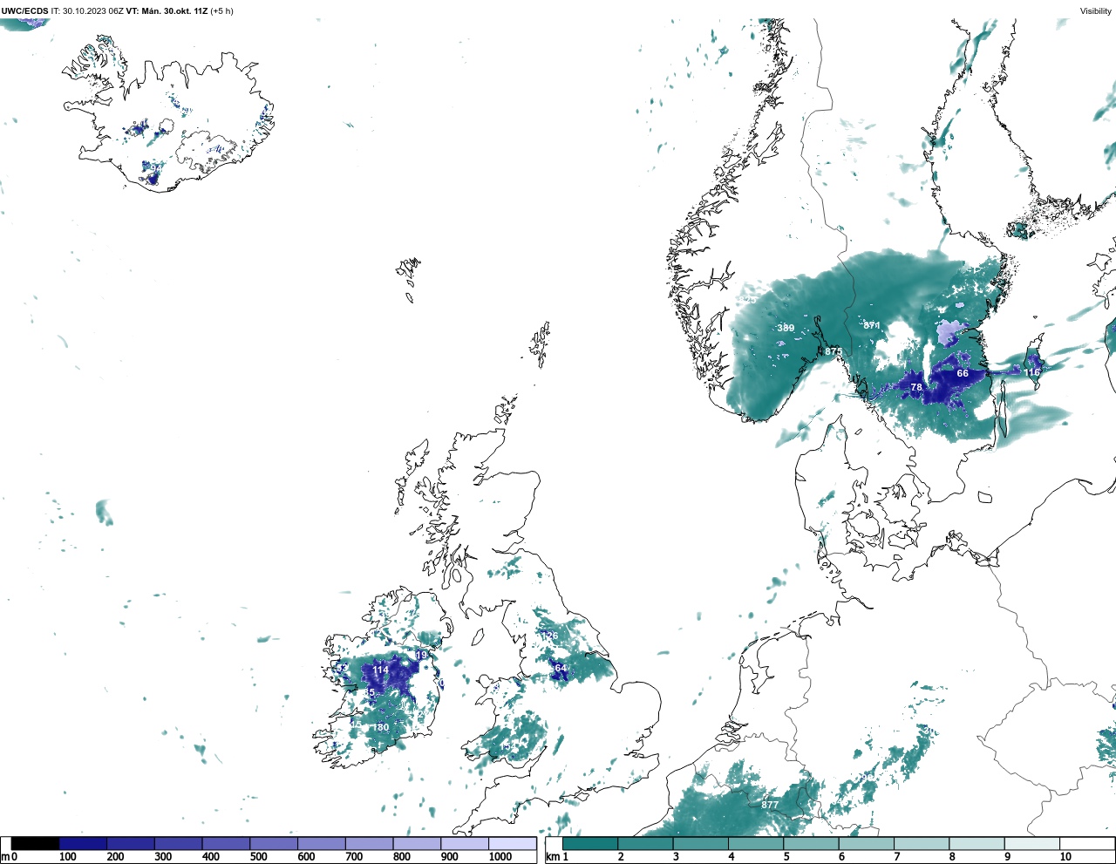Click the 'UWC/ECDS' header label
This screenshot has width=1116, height=864.
[24, 11]
